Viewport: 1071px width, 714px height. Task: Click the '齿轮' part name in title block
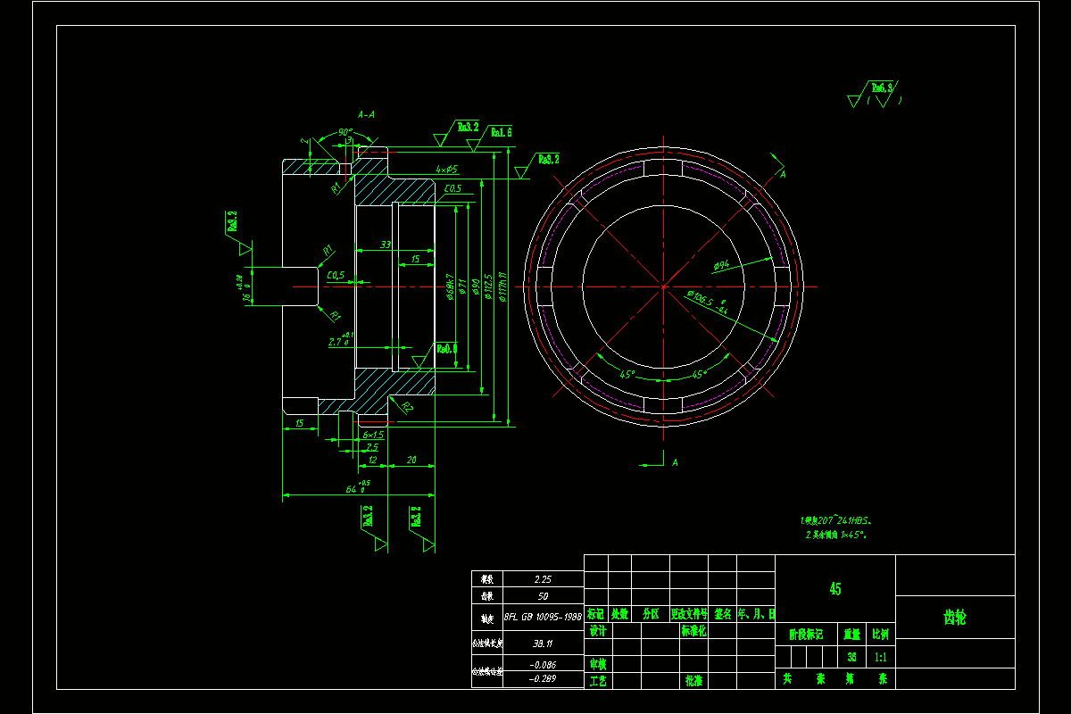point(954,618)
